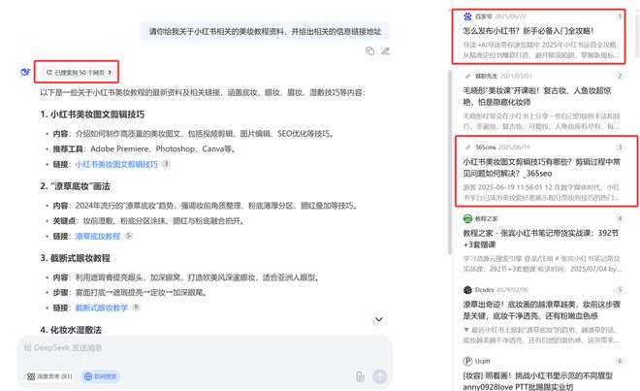Click the DeepSeek whale avatar icon
Image resolution: width=640 pixels, height=391 pixels.
coord(25,73)
